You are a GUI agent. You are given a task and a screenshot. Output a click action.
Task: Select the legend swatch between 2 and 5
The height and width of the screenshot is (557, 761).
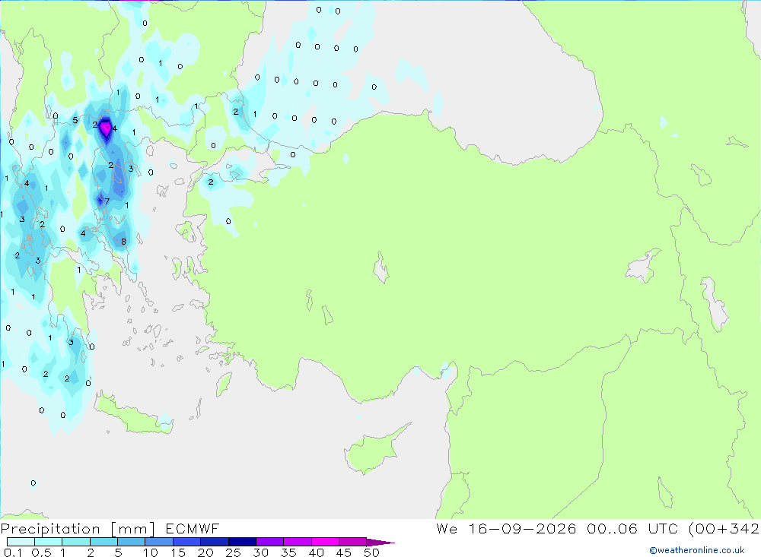click(103, 542)
